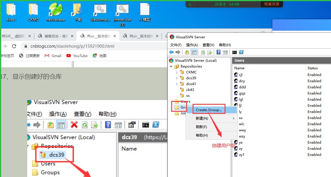Viewport: 331px width, 177px height.
Task: Open the 新建(N) submenu arrow
Action: point(233,118)
